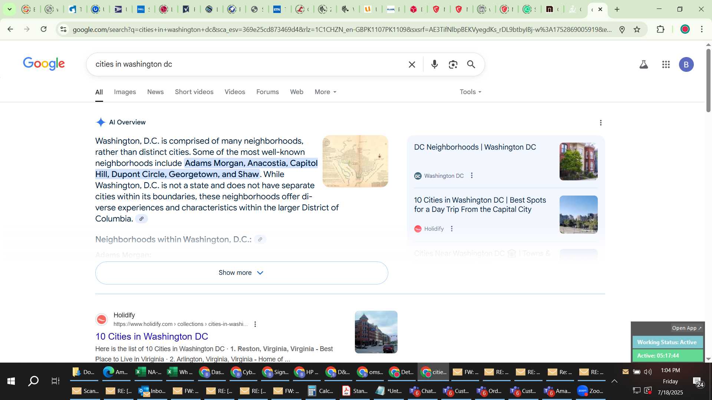
Task: Open Calculator from the taskbar
Action: tap(321, 391)
